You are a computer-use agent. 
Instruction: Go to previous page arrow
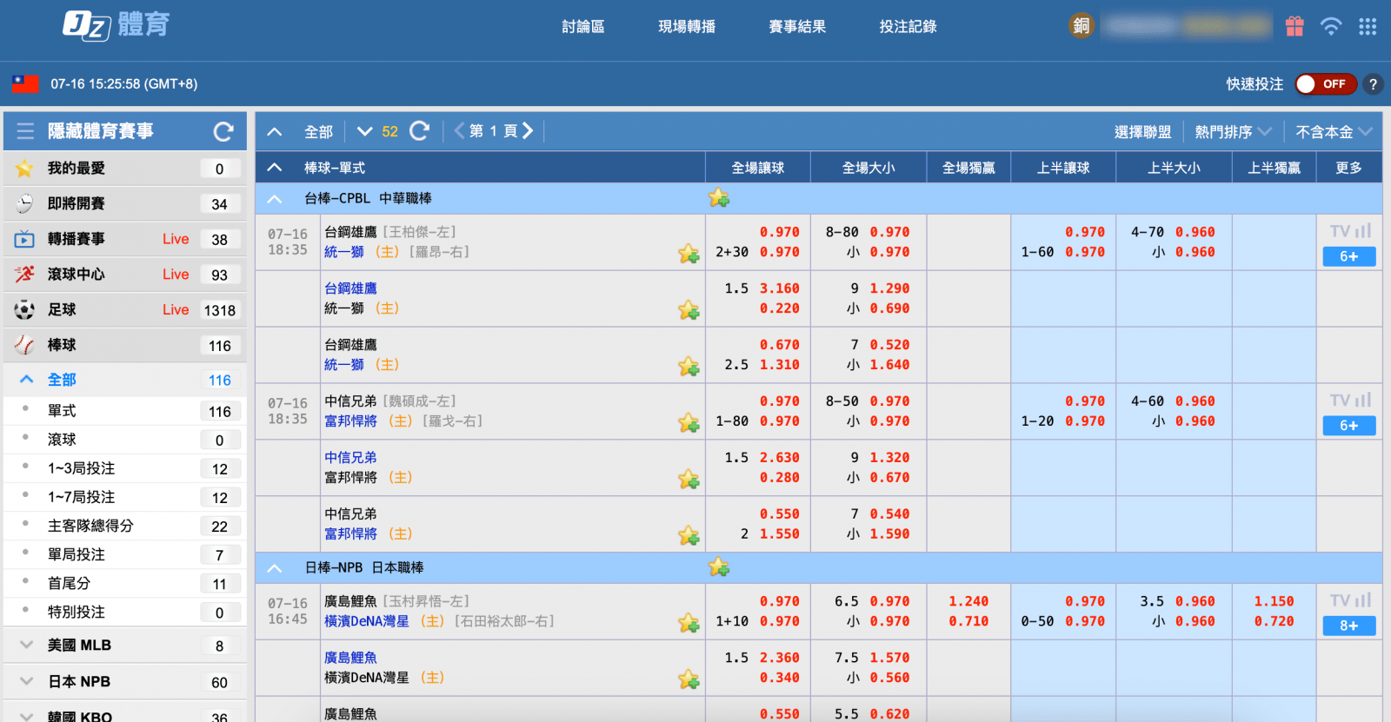pos(459,131)
